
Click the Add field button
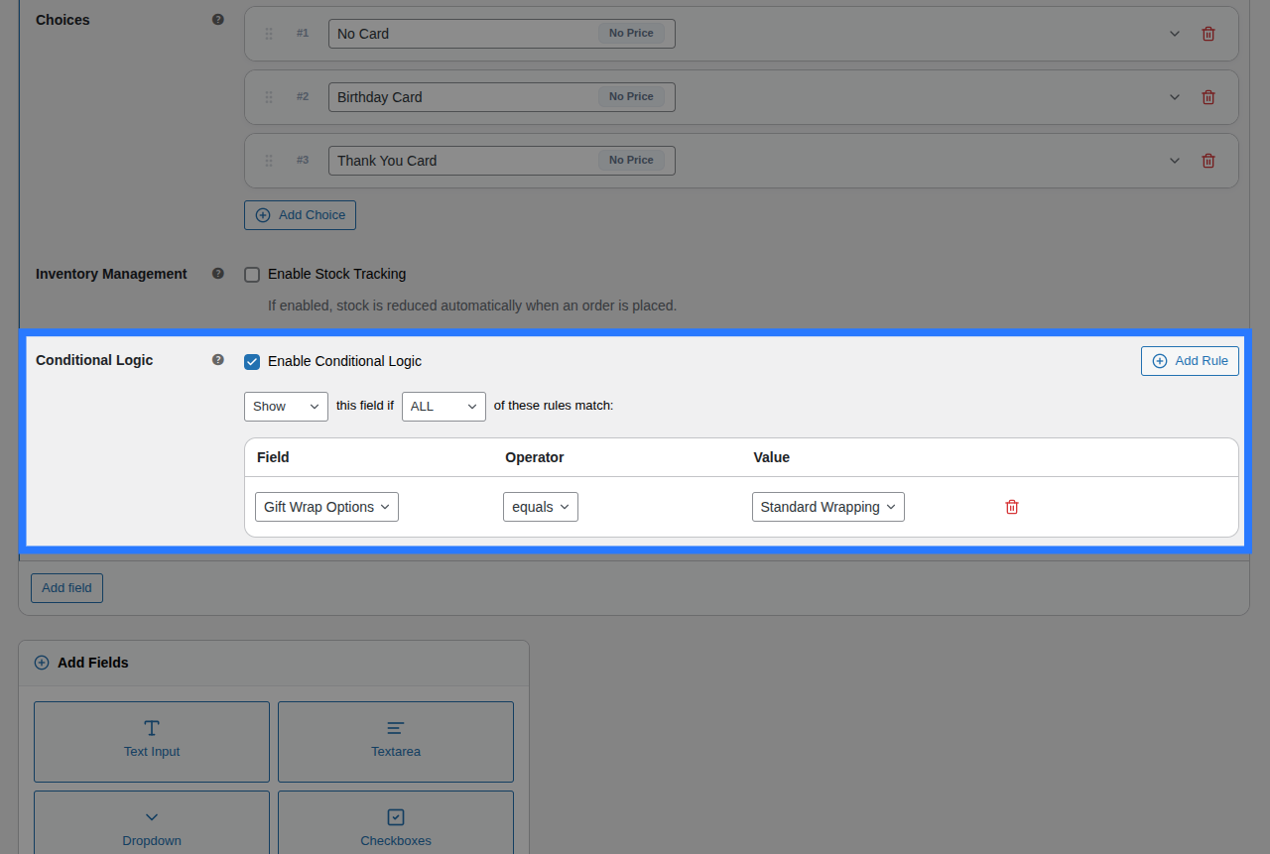(x=66, y=588)
